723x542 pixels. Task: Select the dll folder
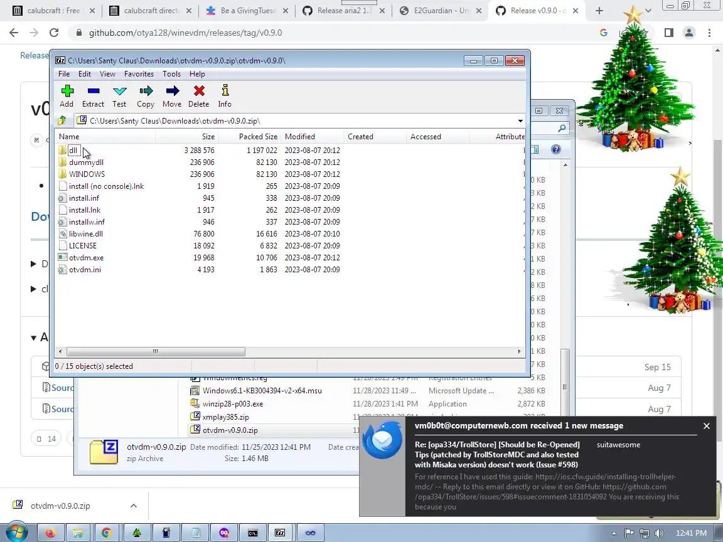pos(73,151)
